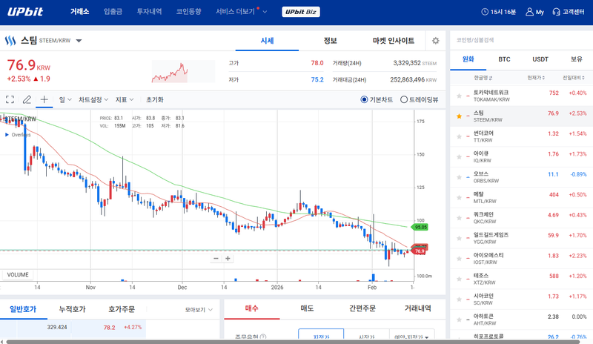Select the 기본차트 radio button
This screenshot has height=344, width=593.
pyautogui.click(x=365, y=99)
